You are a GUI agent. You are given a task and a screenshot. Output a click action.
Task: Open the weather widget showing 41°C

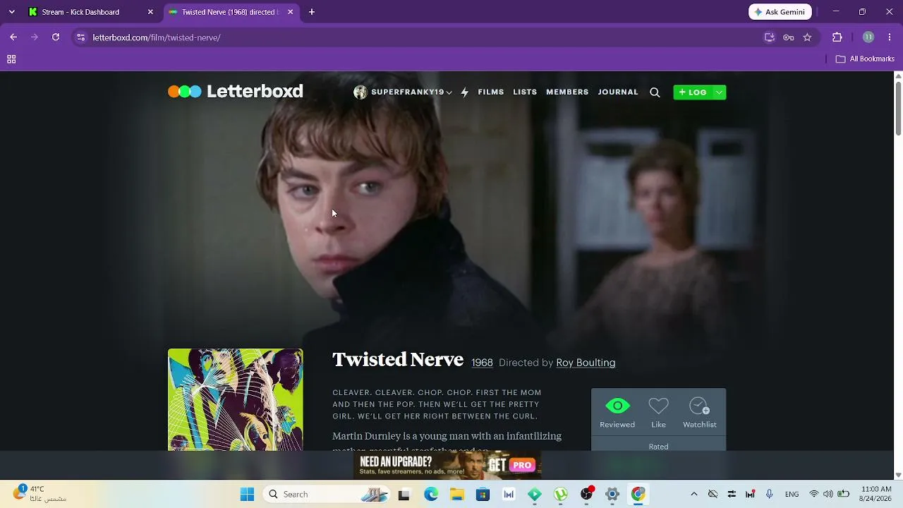(x=40, y=493)
